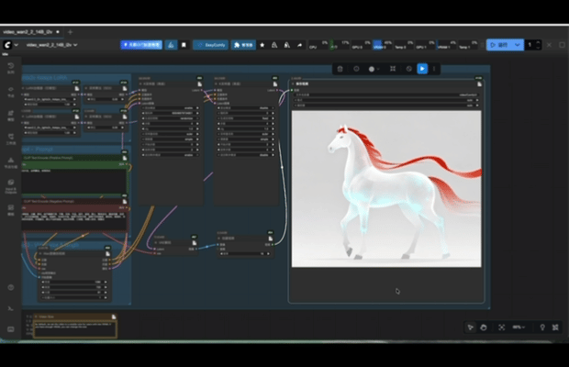
Task: Open the zoom percentage dropdown at bottom right
Action: pyautogui.click(x=520, y=327)
